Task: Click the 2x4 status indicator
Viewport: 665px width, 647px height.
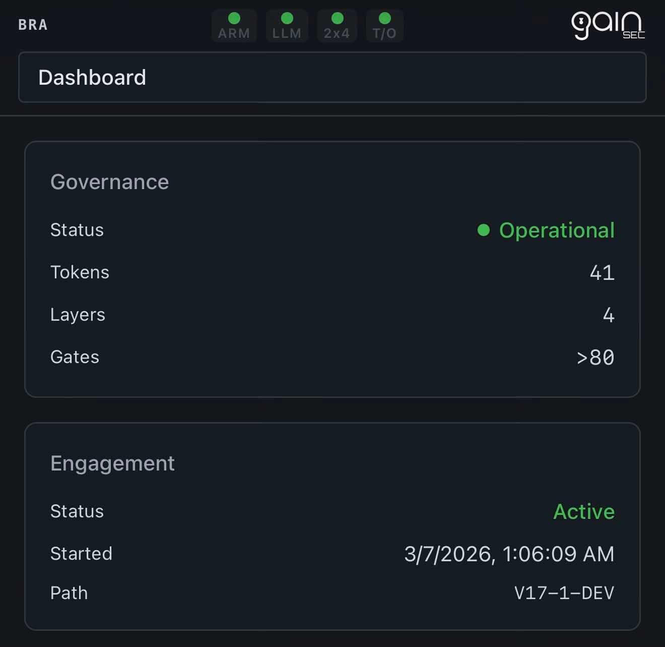Action: click(336, 25)
